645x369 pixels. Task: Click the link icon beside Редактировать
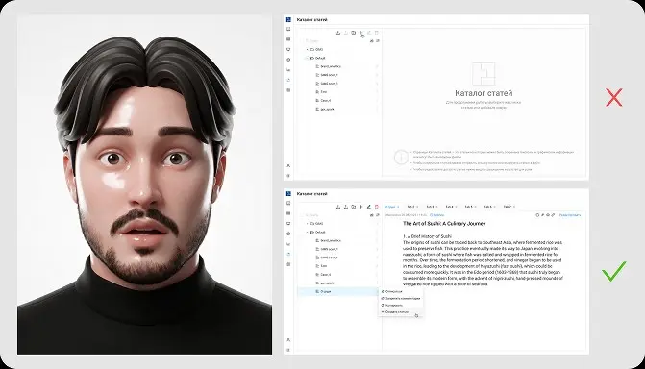[x=553, y=215]
